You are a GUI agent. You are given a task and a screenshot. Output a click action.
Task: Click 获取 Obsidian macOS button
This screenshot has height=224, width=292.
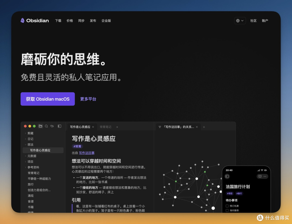click(48, 99)
